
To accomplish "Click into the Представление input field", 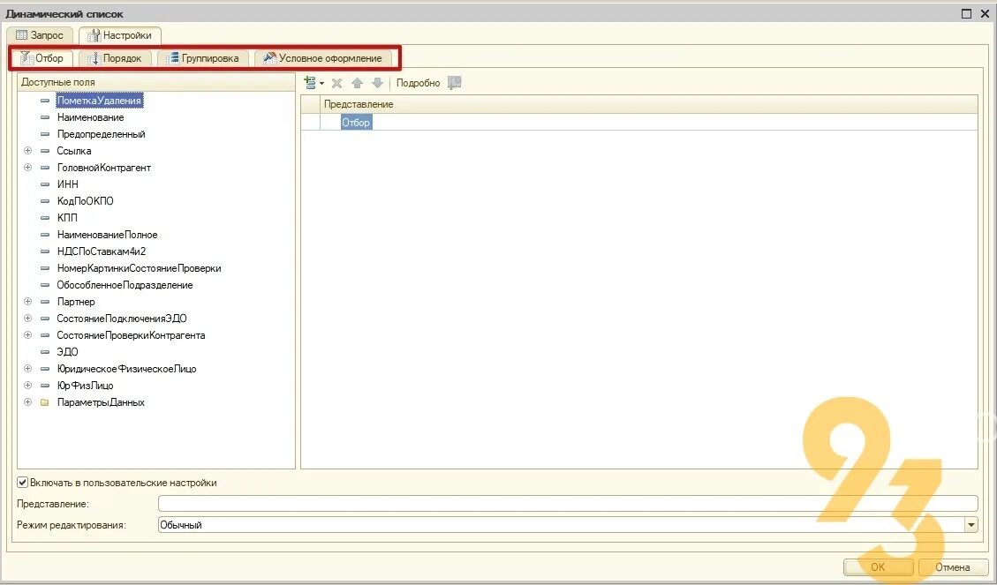I will (x=568, y=504).
